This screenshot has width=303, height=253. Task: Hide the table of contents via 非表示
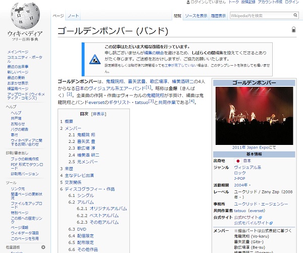[98, 114]
